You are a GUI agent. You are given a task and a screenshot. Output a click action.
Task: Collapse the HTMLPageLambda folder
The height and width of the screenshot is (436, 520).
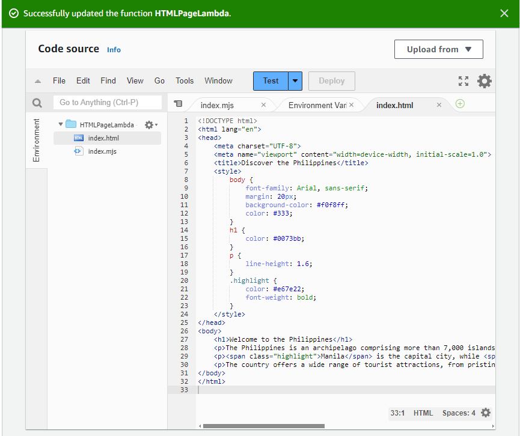click(x=61, y=125)
